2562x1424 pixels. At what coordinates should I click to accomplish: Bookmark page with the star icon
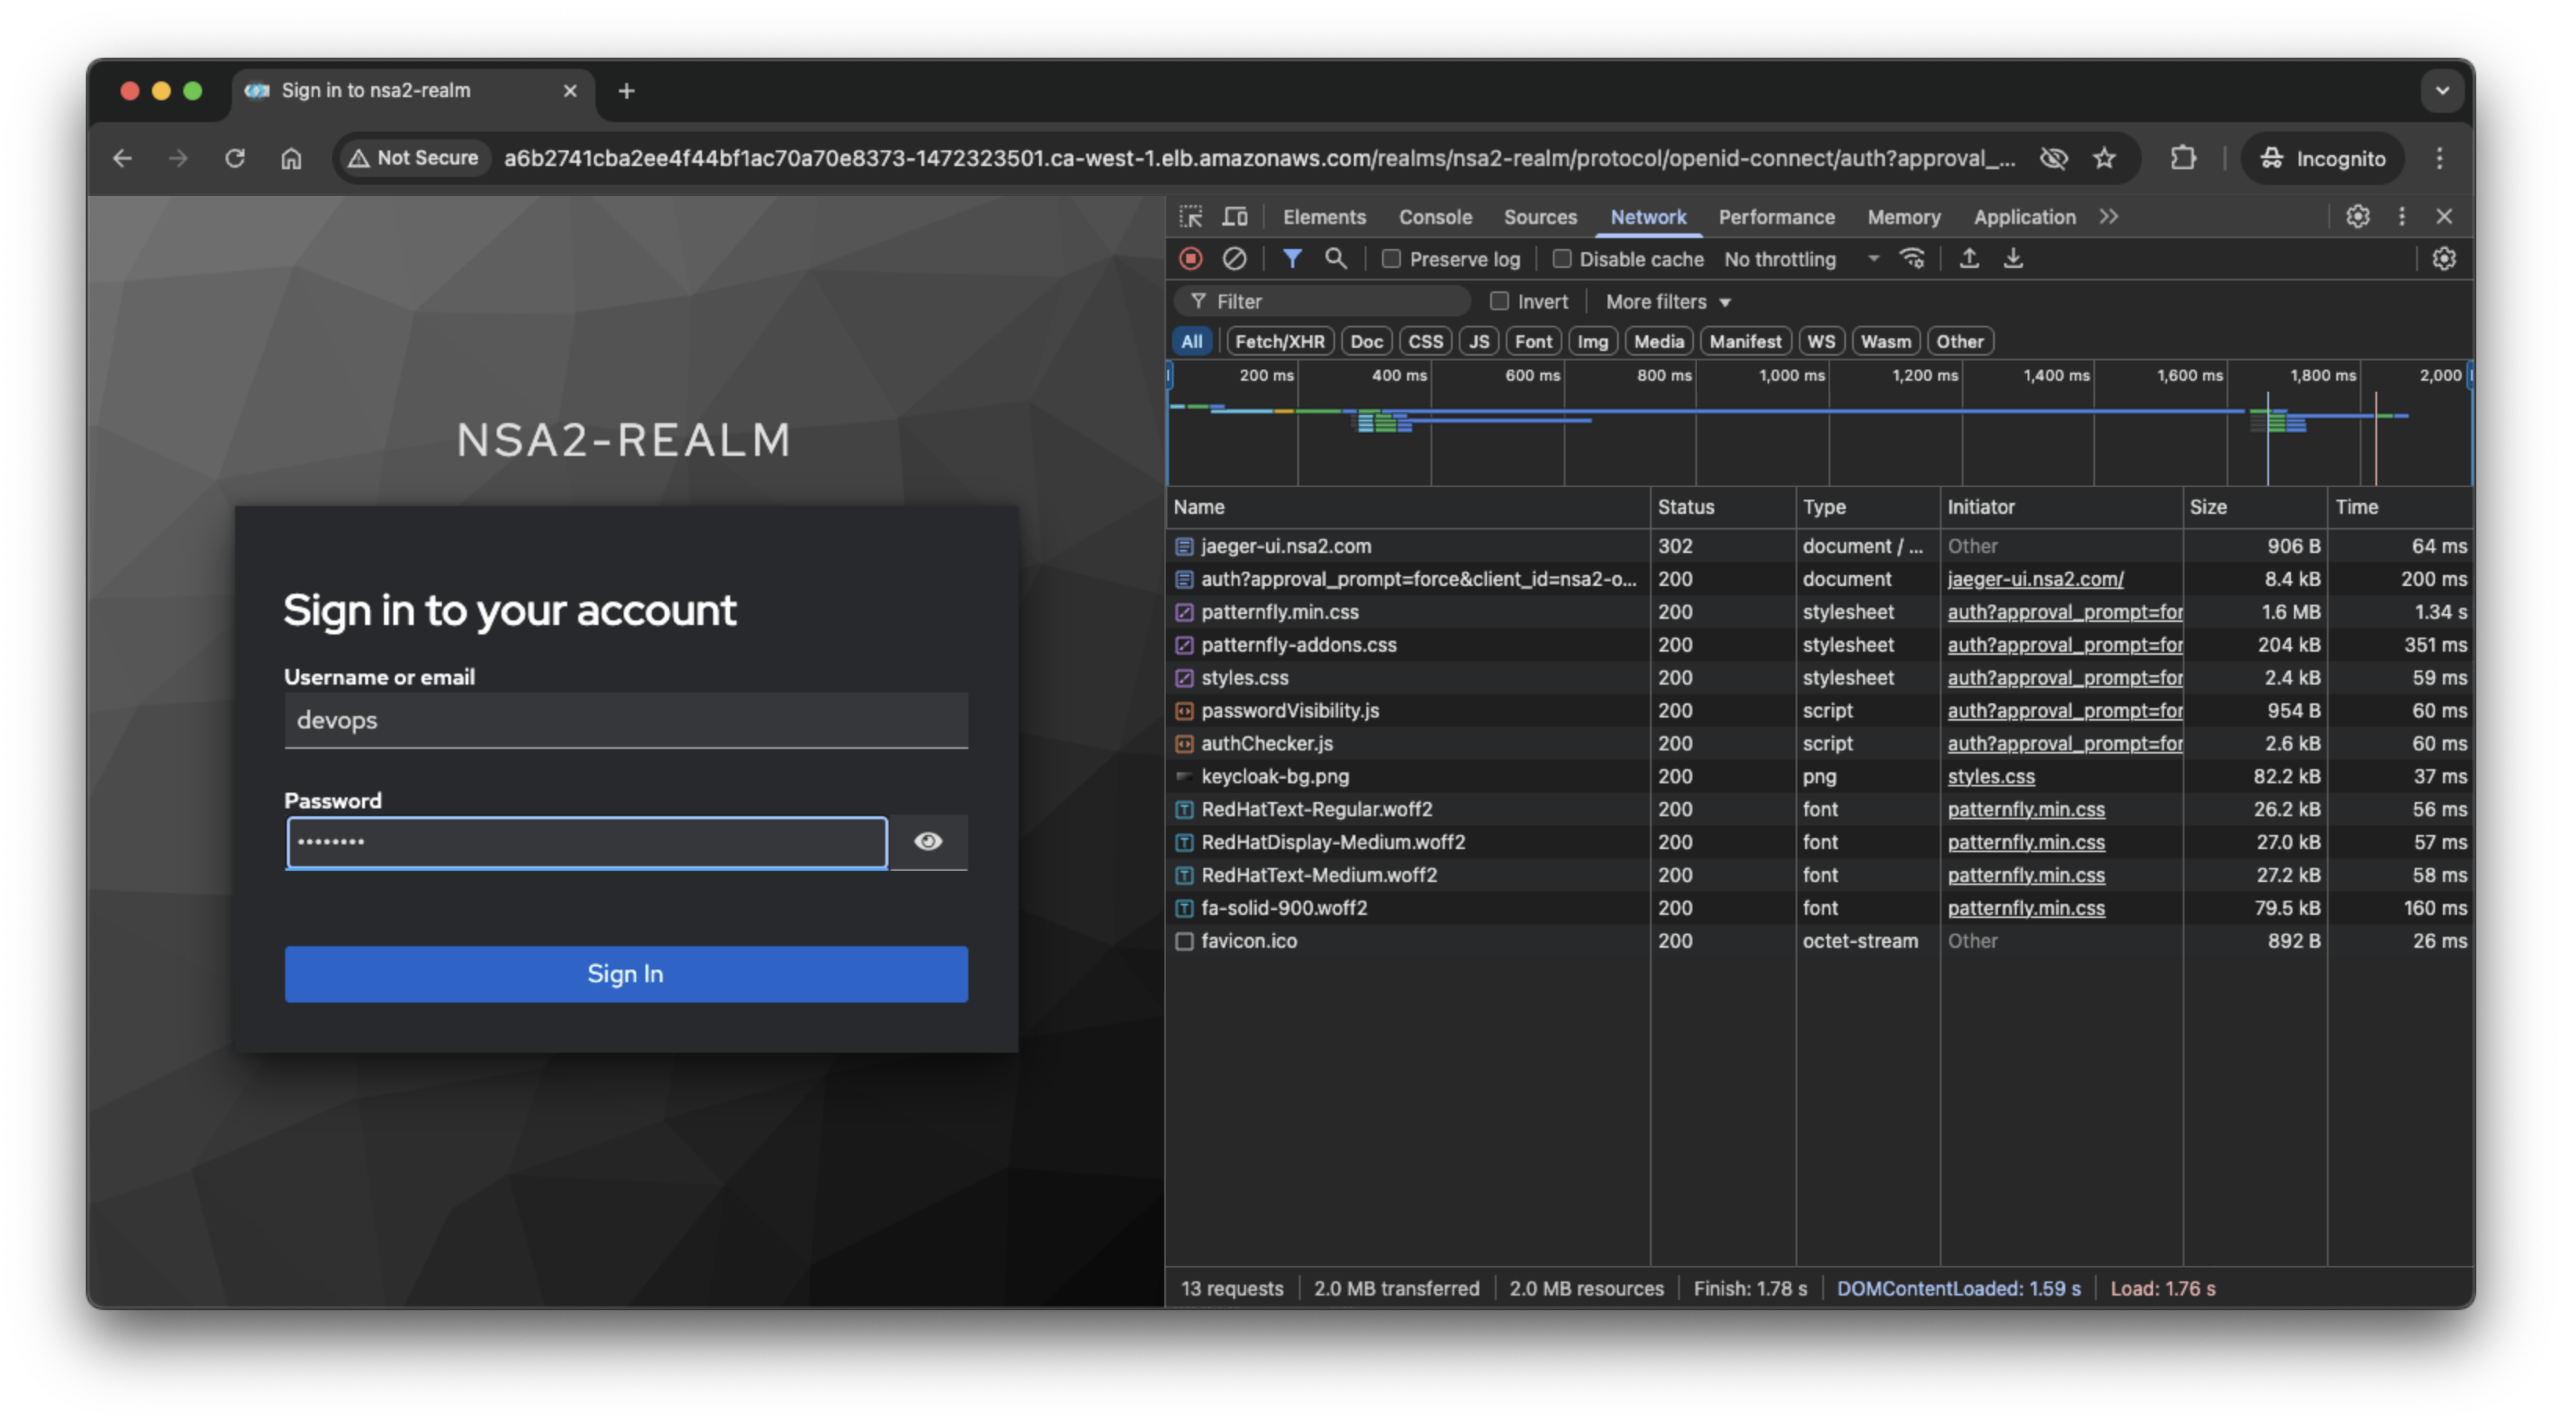click(x=2104, y=158)
